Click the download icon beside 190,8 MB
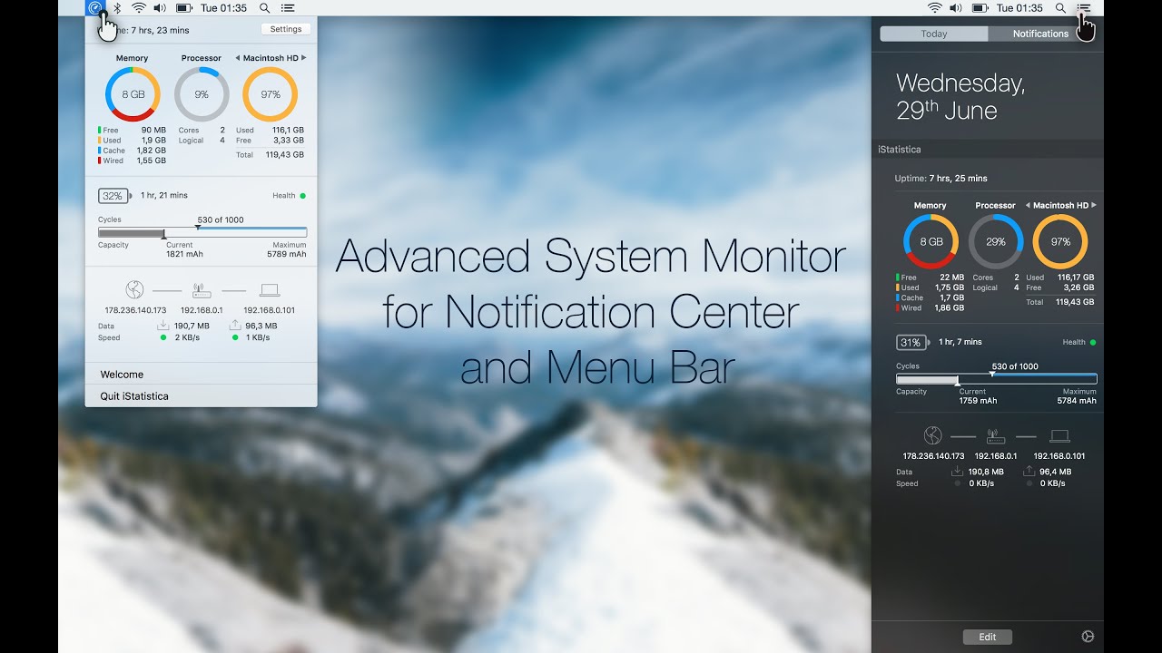The height and width of the screenshot is (653, 1162). point(957,472)
